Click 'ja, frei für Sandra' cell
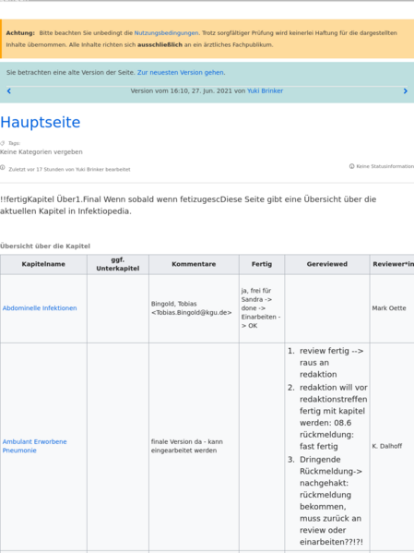The width and height of the screenshot is (414, 553). (261, 307)
